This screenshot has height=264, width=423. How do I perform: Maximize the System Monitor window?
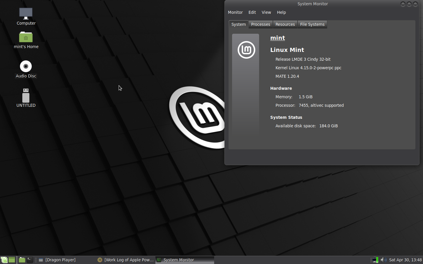tap(409, 4)
